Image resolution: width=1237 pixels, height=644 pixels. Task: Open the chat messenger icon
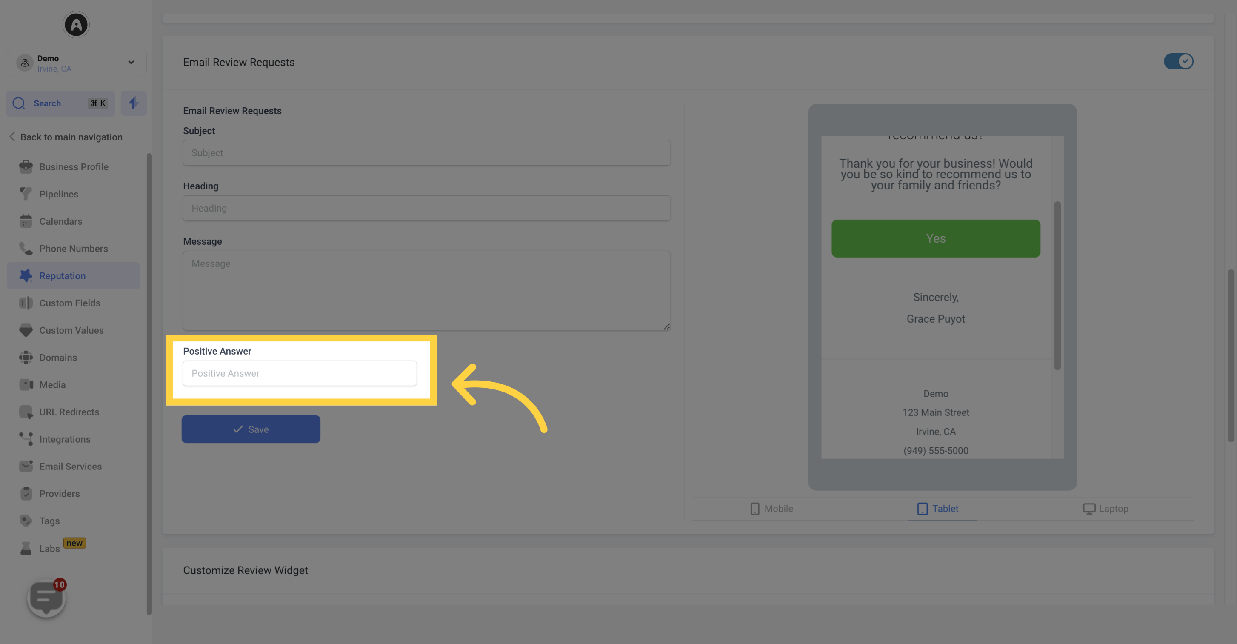pyautogui.click(x=46, y=597)
